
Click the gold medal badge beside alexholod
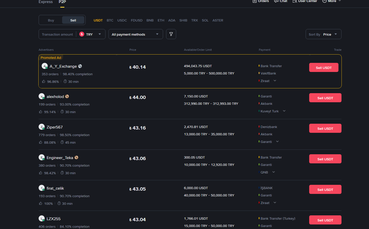pos(67,96)
